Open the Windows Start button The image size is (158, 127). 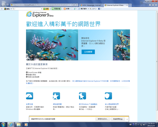tap(3, 124)
